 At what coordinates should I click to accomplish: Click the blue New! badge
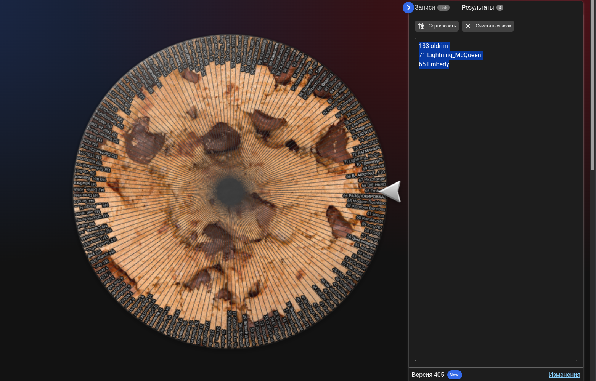point(454,375)
